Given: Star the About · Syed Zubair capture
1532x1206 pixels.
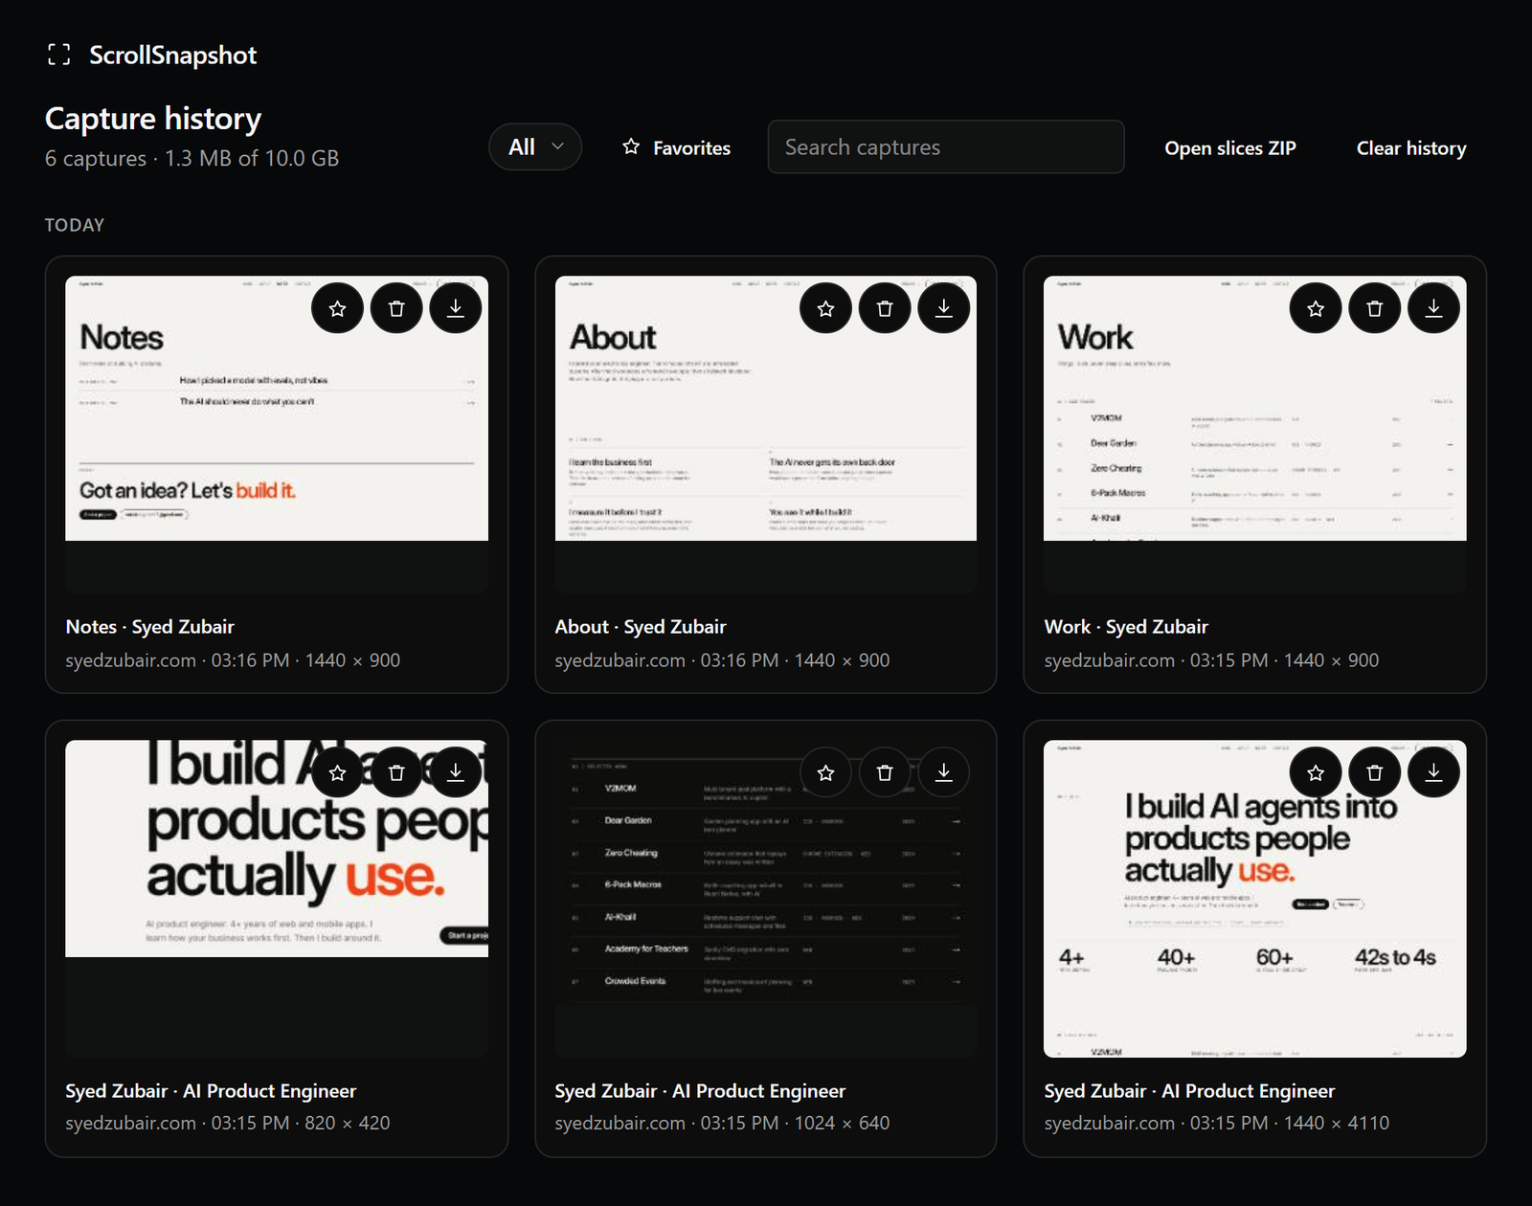Looking at the screenshot, I should click(x=825, y=308).
